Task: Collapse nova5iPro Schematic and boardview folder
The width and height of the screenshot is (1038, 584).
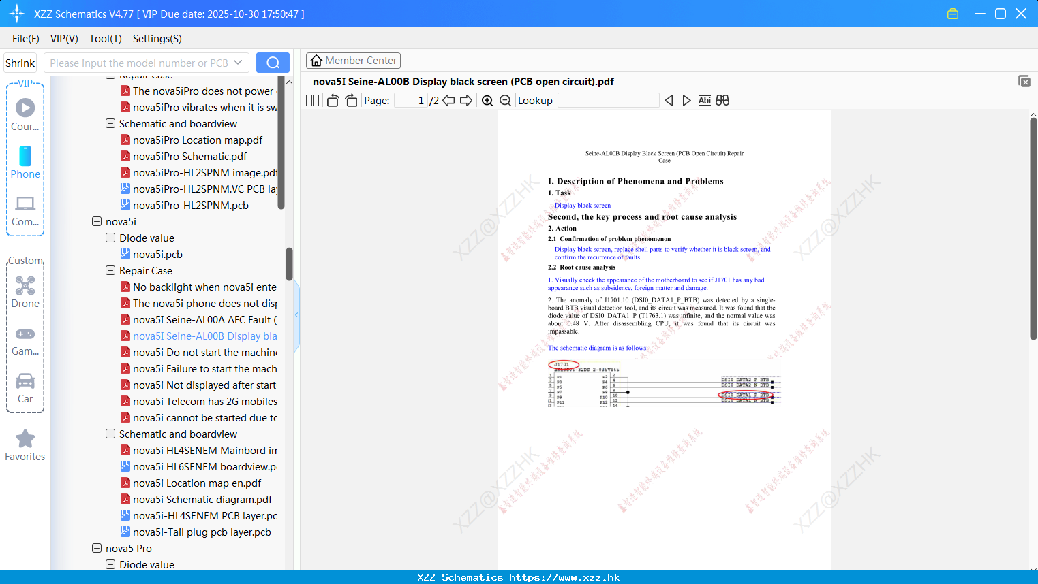Action: (x=110, y=123)
